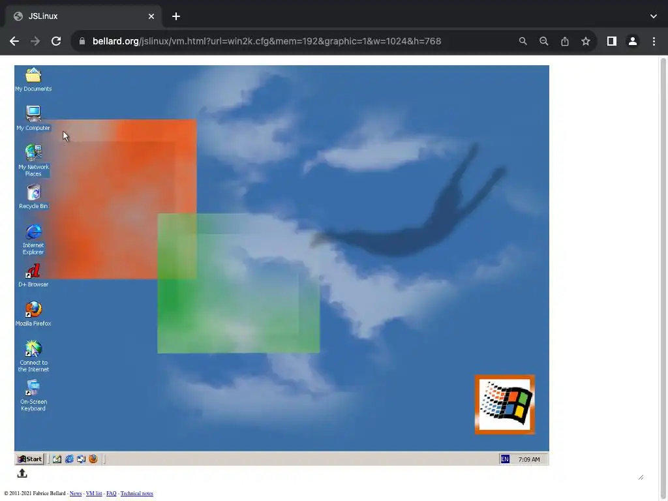Reload the JSLinux page
This screenshot has height=501, width=668.
point(56,41)
